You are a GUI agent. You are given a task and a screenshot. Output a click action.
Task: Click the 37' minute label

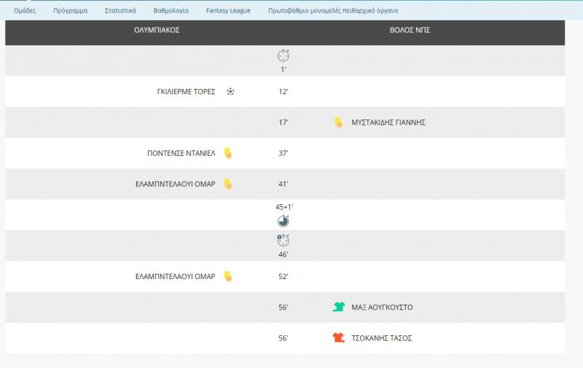[x=283, y=153]
